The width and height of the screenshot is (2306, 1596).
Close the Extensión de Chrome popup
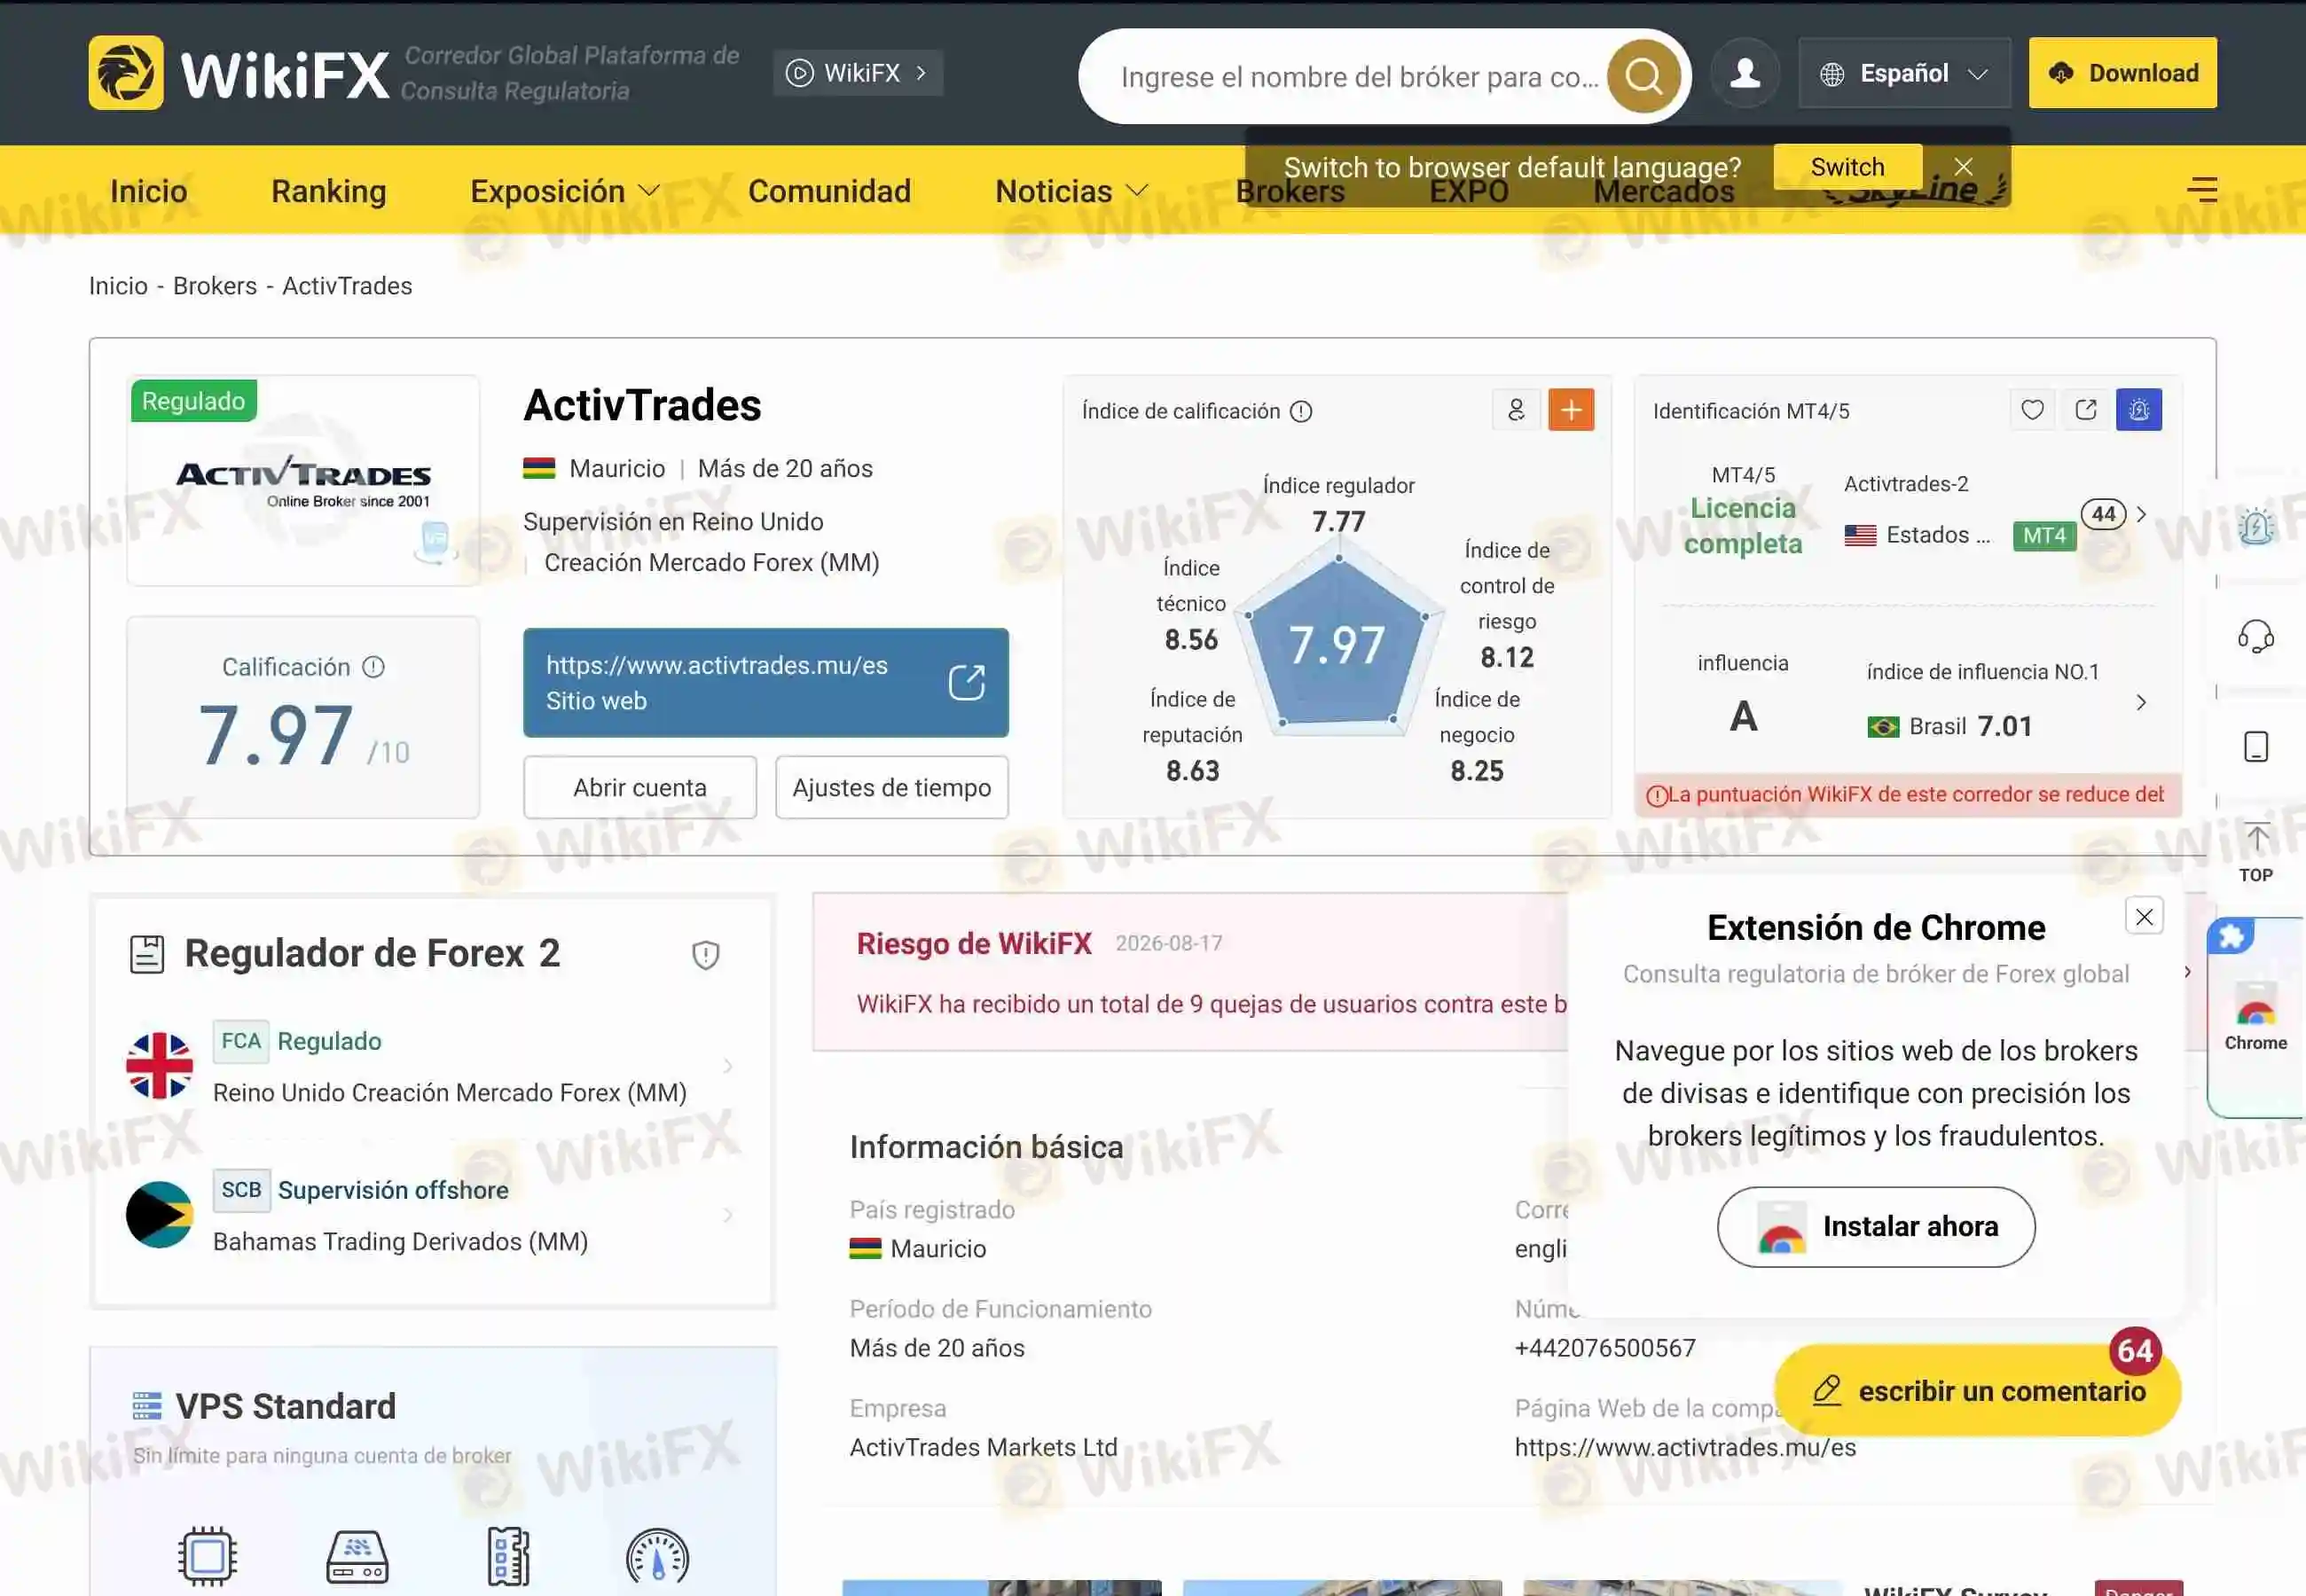(2144, 916)
